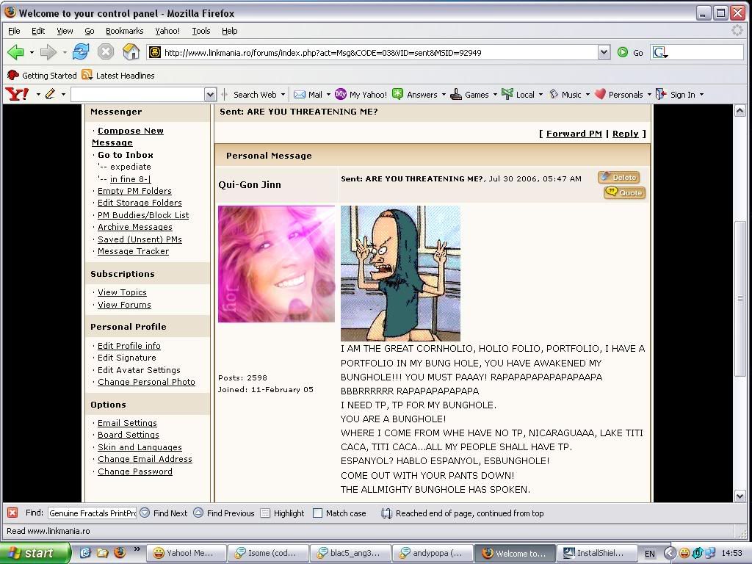This screenshot has width=752, height=564.
Task: Click the Beavis Cornholio image in message
Action: coord(400,273)
